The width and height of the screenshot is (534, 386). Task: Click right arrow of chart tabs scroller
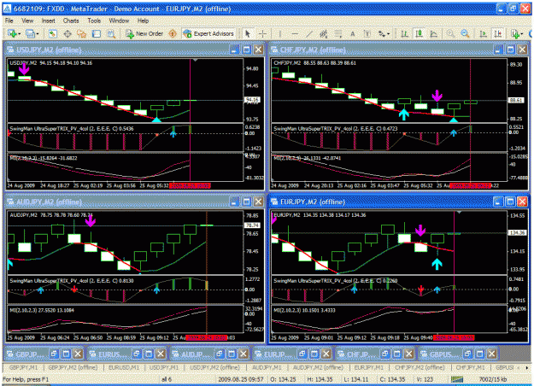526,368
